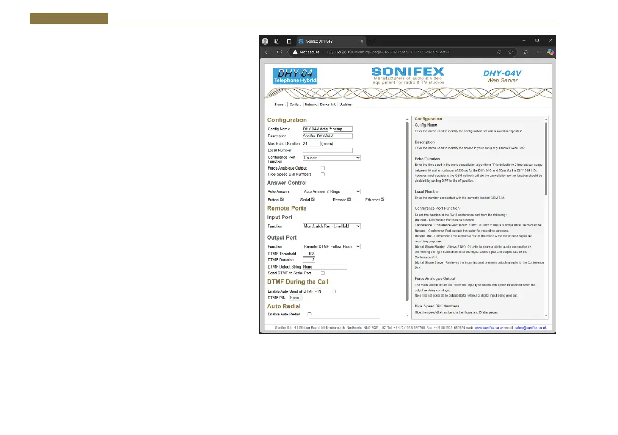This screenshot has width=618, height=435.
Task: Click into the Local Number input field
Action: [327, 150]
